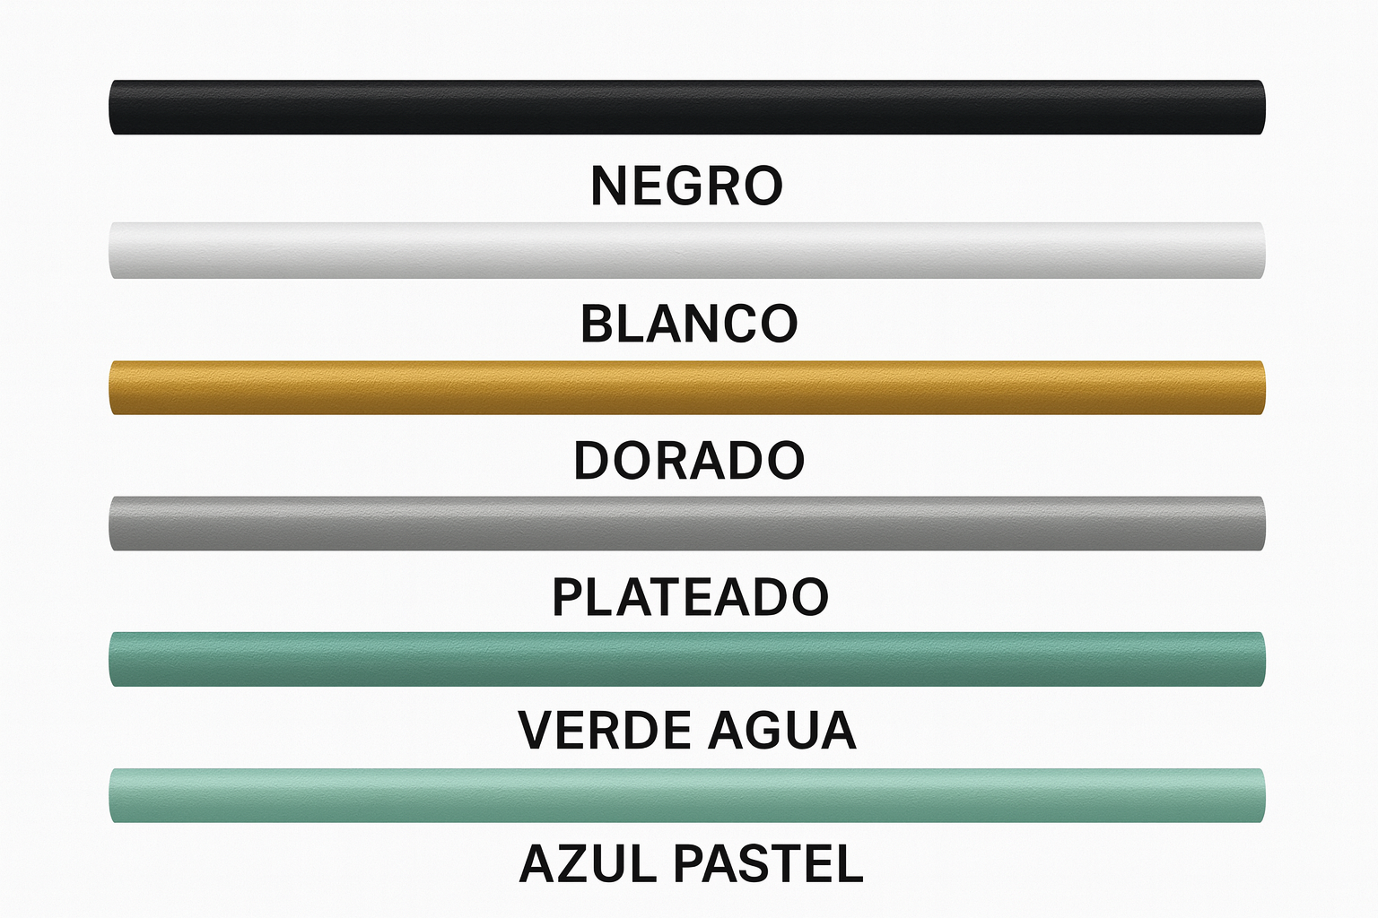Click the left end of silver bar
The height and width of the screenshot is (918, 1378).
click(119, 524)
